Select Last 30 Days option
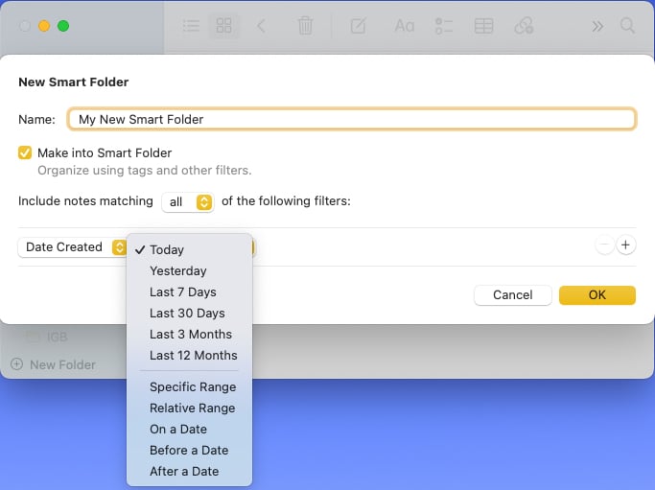 pyautogui.click(x=189, y=314)
